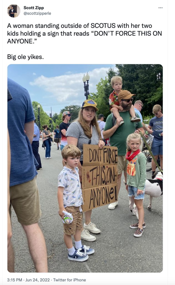Click the Scott Zipp display name
175x285 pixels.
(x=34, y=8)
